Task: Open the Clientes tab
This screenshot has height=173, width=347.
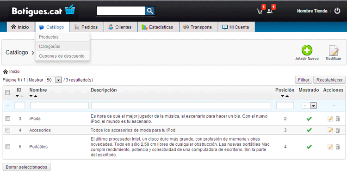Action: pos(121,27)
